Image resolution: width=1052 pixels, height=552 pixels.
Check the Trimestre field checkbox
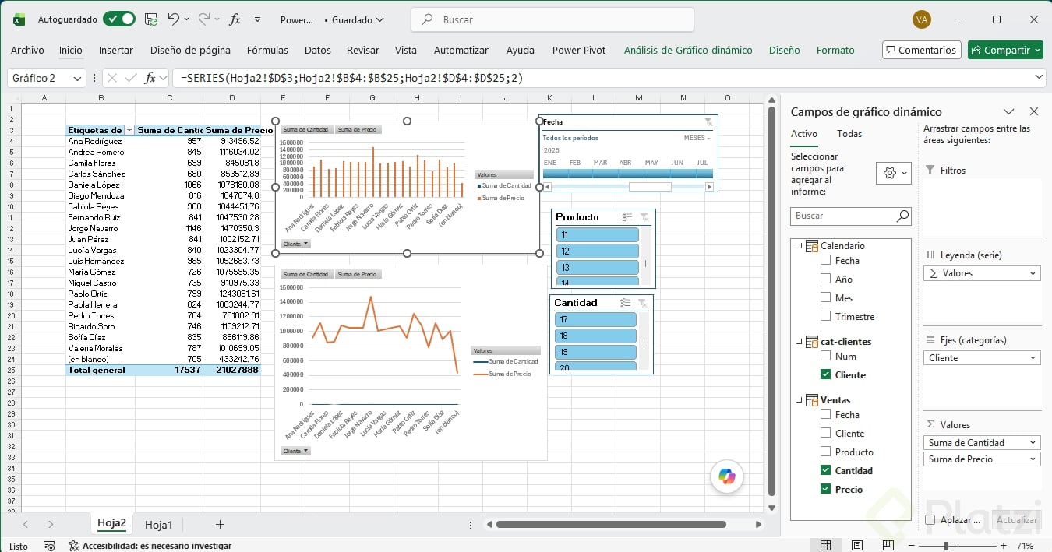click(825, 316)
